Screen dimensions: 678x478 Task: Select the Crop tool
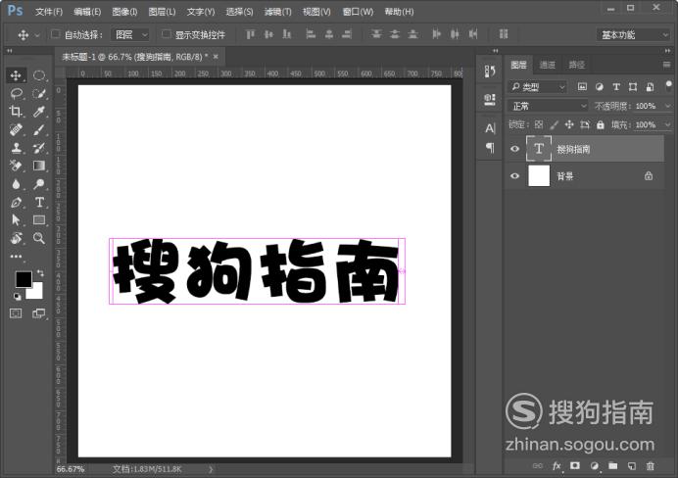click(16, 112)
